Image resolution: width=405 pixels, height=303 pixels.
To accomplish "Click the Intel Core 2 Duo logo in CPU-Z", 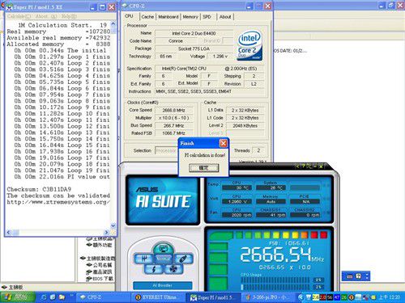I will (249, 46).
